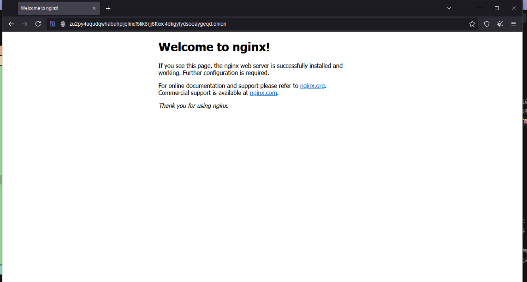Click the text 'Thank you for using nginx.'
The image size is (527, 282).
coord(194,106)
